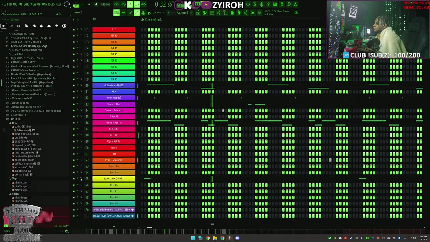Open the playlist view icon
Viewport: 430px width, 242px height.
[x=198, y=13]
